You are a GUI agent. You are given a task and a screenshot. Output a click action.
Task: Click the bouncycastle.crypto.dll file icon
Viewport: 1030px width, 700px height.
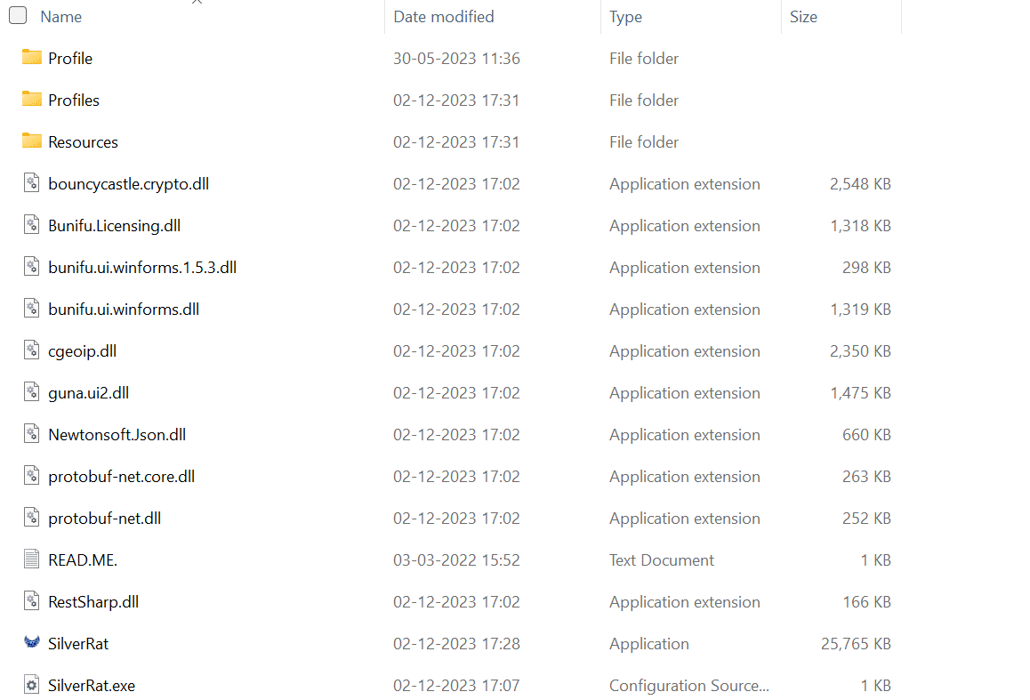(31, 182)
